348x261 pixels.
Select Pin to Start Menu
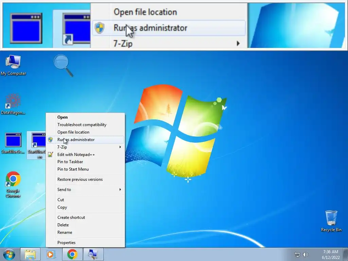click(x=85, y=169)
